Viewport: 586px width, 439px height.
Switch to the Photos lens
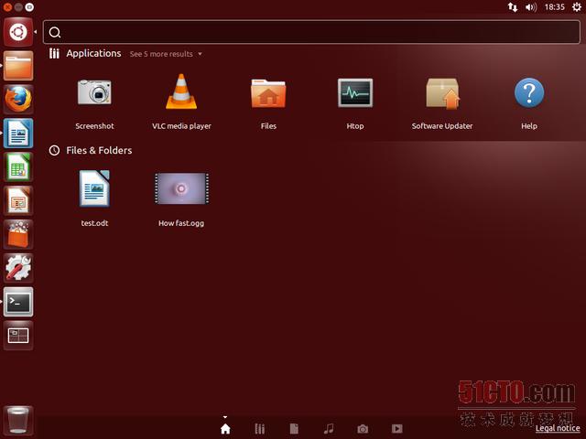click(x=363, y=429)
